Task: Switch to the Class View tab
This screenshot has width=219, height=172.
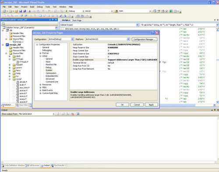Action: 22,105
